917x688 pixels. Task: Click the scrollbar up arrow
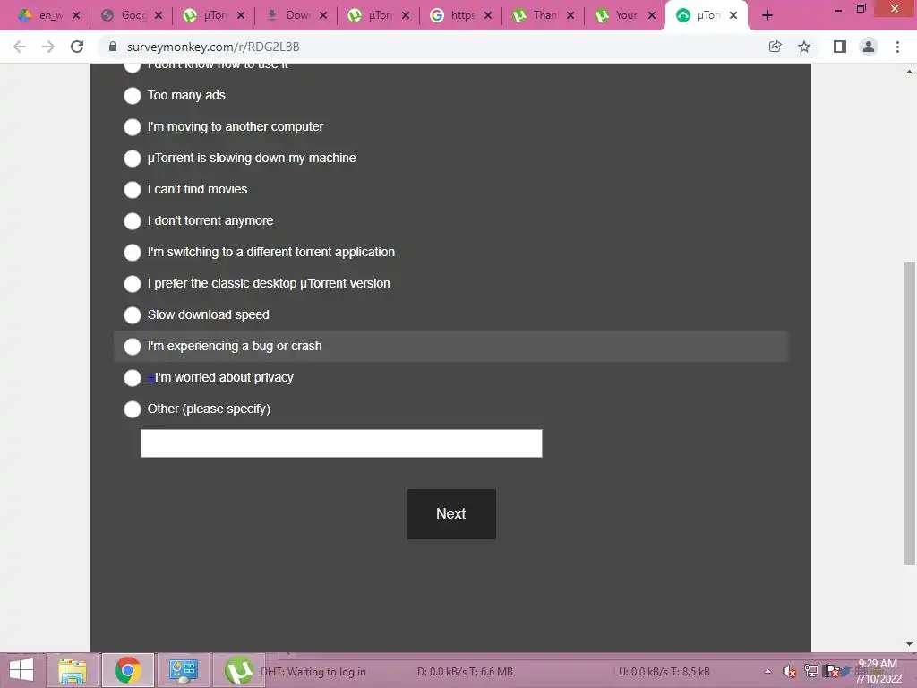click(909, 72)
